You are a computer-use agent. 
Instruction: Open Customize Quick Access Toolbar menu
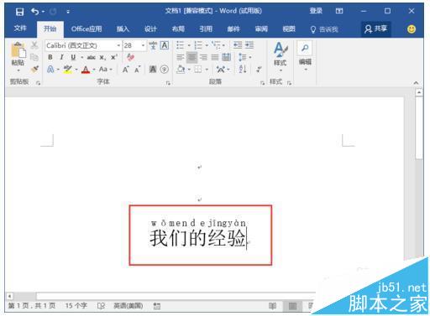68,12
